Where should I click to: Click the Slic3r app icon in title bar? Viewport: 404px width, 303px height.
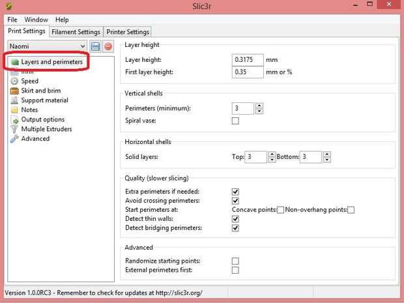[8, 6]
